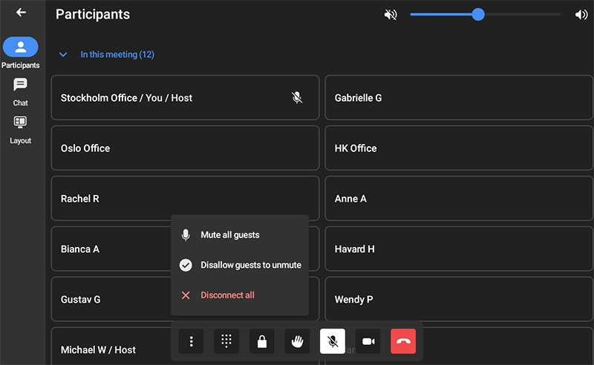Raise hand using hand icon
The image size is (594, 365).
tap(297, 341)
